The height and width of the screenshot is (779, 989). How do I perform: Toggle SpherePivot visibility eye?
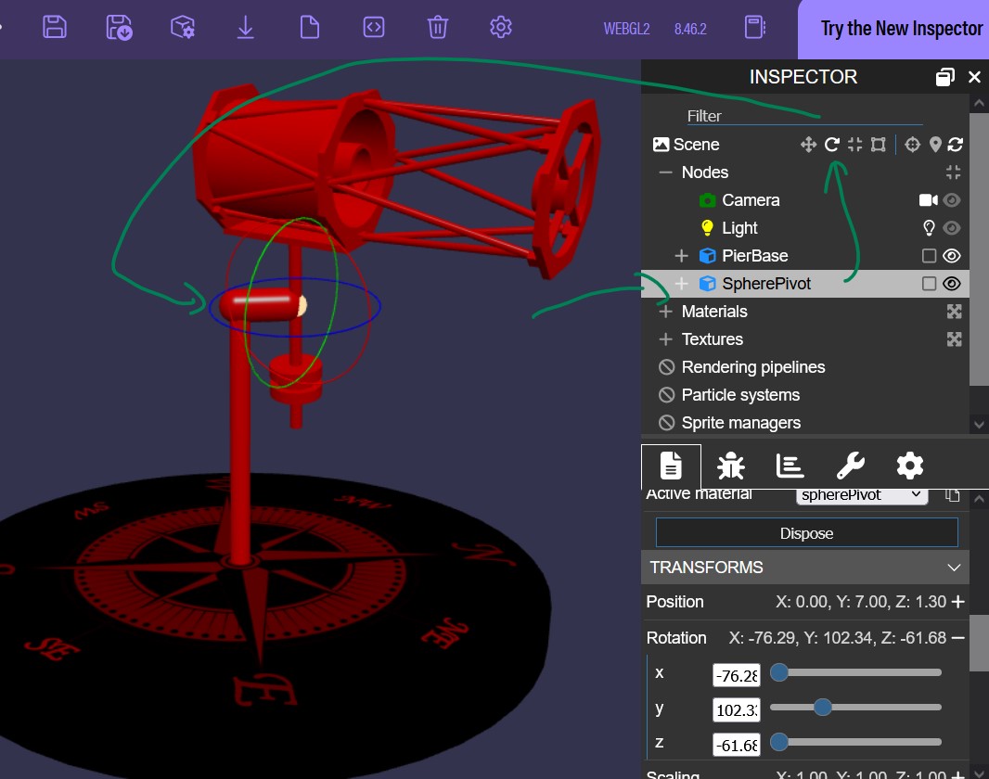[952, 284]
